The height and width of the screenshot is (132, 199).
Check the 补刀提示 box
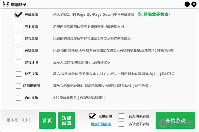point(18,74)
